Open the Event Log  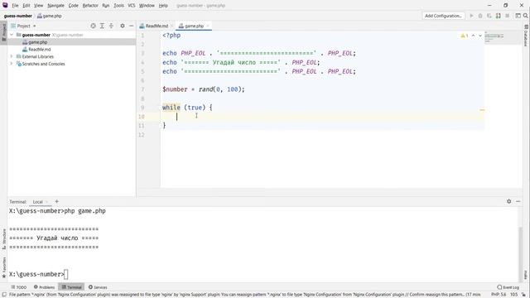pyautogui.click(x=508, y=287)
